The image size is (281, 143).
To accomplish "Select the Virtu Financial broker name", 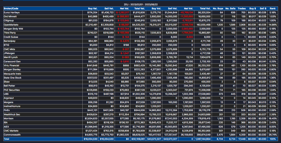I will click(11, 66).
